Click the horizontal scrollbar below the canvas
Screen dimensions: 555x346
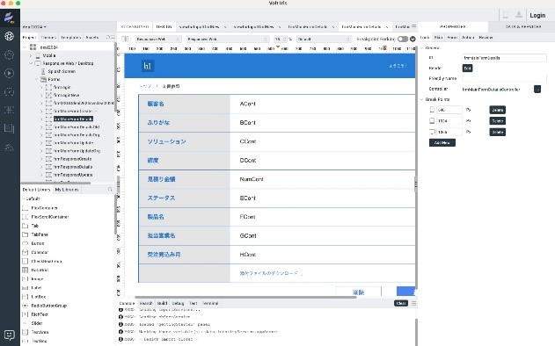click(x=245, y=297)
